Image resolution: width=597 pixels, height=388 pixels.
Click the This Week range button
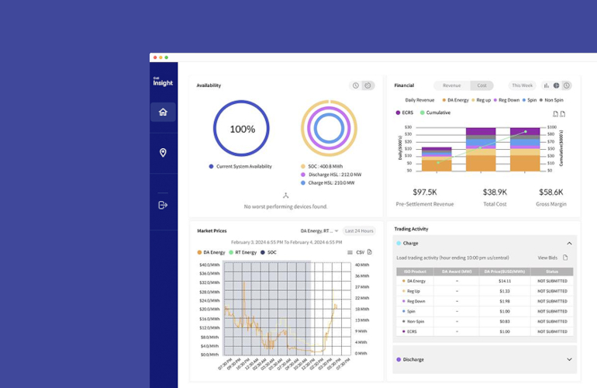522,85
